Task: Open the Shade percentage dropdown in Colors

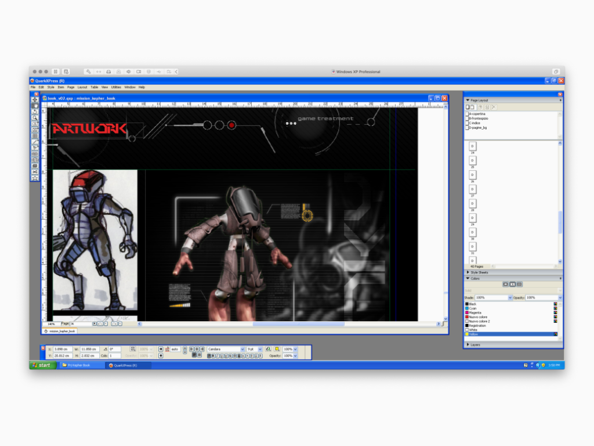Action: [x=510, y=298]
